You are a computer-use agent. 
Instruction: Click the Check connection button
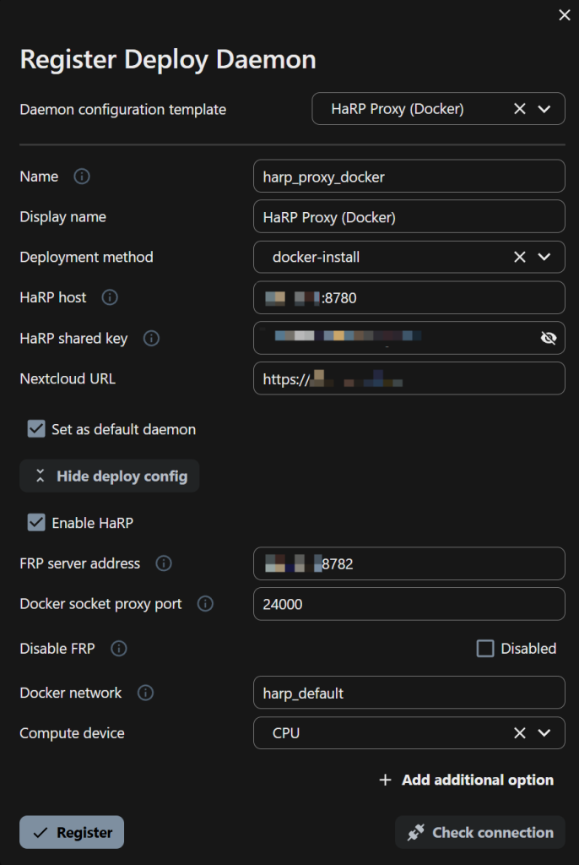coord(480,832)
